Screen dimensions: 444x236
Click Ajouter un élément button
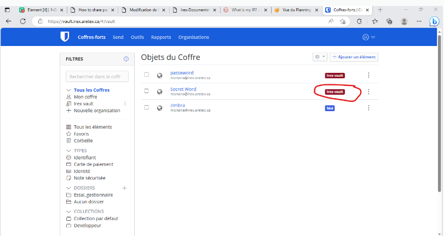click(354, 57)
